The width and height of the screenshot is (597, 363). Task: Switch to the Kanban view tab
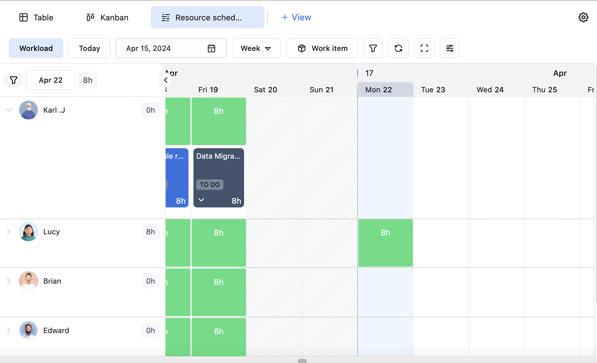click(107, 17)
